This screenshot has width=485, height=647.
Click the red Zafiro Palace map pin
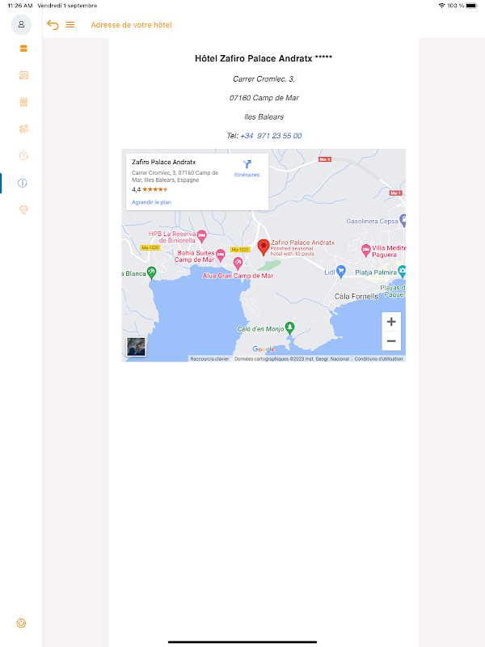tap(264, 247)
